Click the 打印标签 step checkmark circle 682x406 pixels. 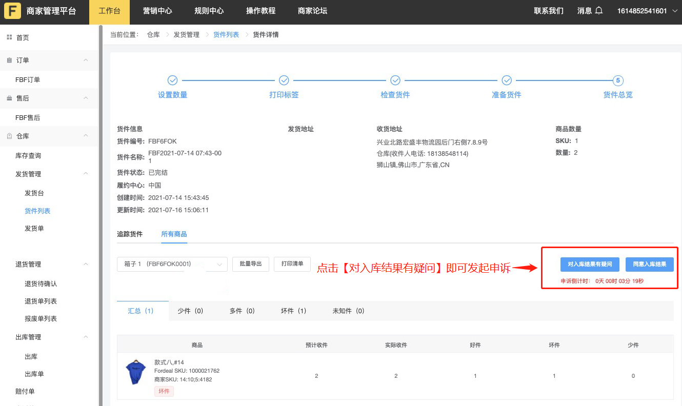(284, 80)
